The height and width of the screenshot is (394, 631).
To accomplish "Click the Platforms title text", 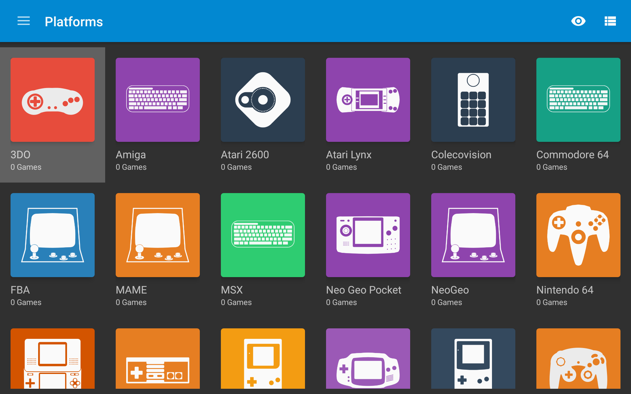I will (74, 22).
